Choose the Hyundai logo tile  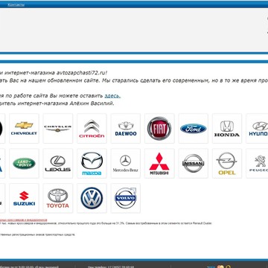pyautogui.click(x=257, y=128)
